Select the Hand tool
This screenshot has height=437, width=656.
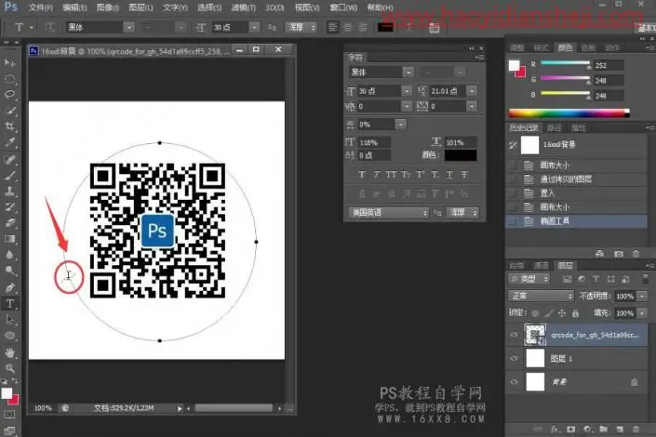9,352
